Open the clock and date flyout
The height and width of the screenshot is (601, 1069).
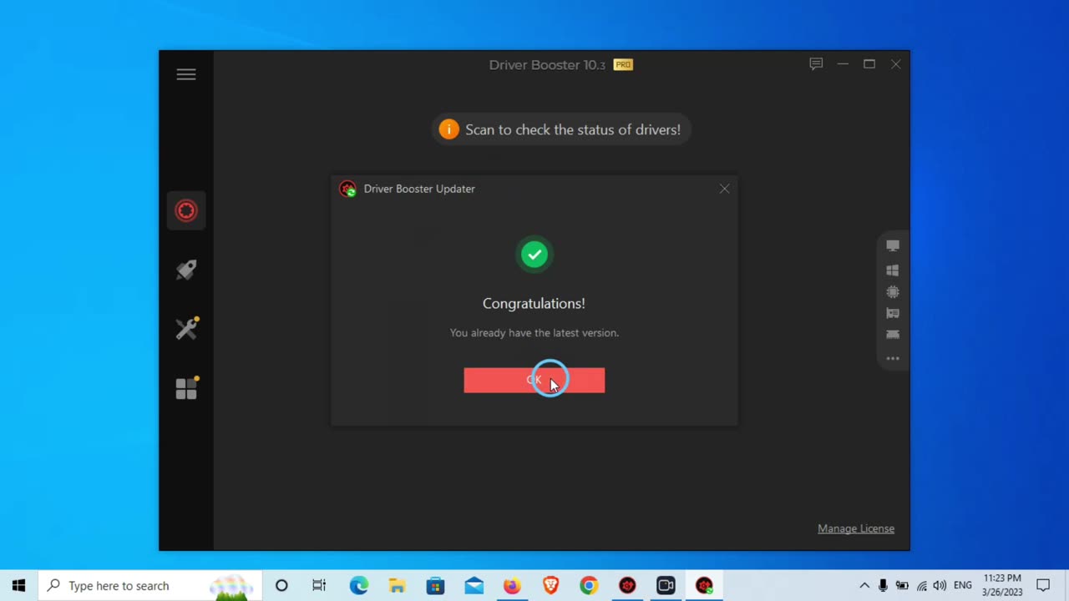click(x=1002, y=585)
